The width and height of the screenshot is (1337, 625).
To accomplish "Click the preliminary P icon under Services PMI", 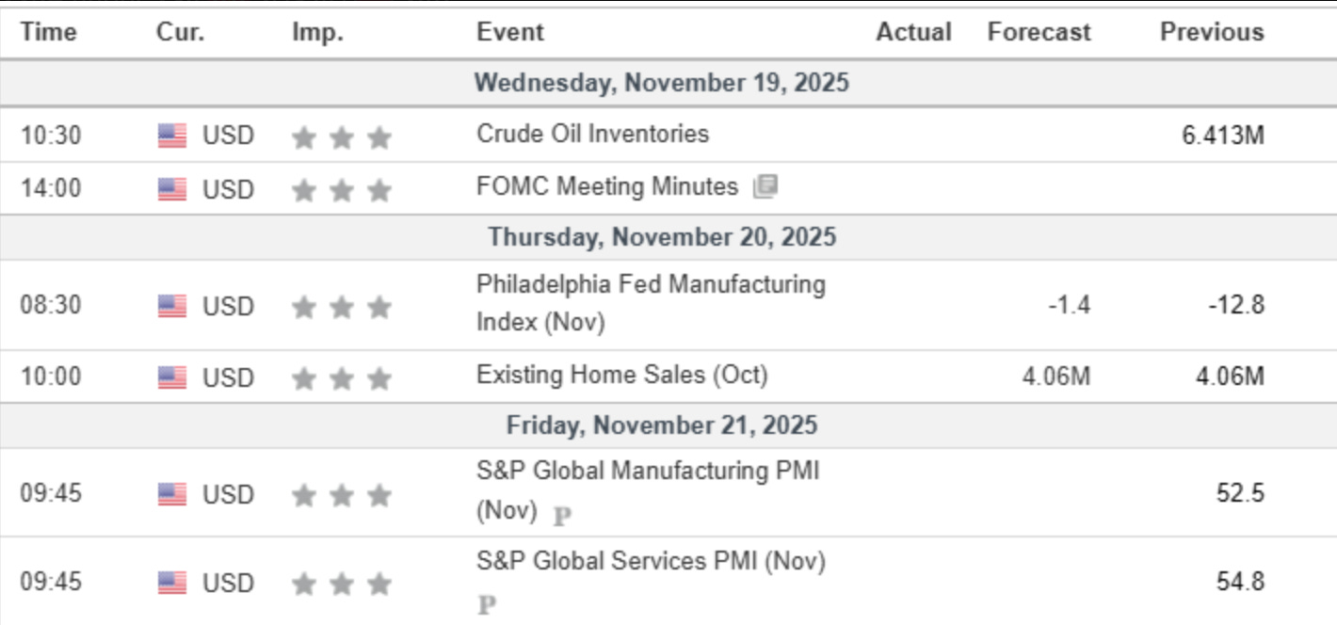I will tap(486, 605).
